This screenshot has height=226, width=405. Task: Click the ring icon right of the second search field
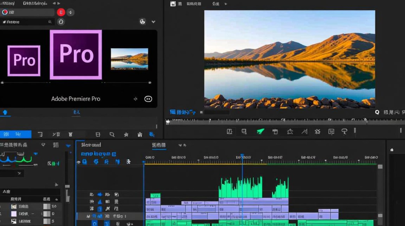coord(61,22)
